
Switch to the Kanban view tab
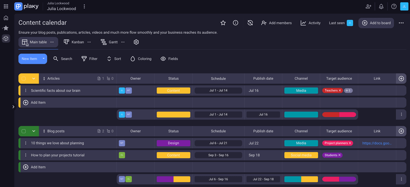click(x=74, y=42)
